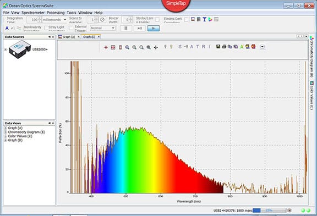Select the USB2000+ spectrometer thumbnail
The width and height of the screenshot is (317, 216).
click(x=20, y=49)
